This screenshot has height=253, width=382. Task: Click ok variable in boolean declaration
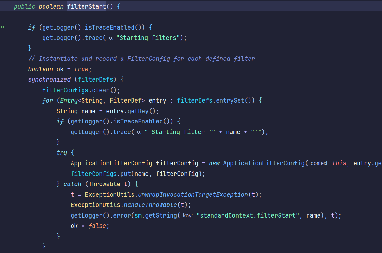(x=60, y=69)
